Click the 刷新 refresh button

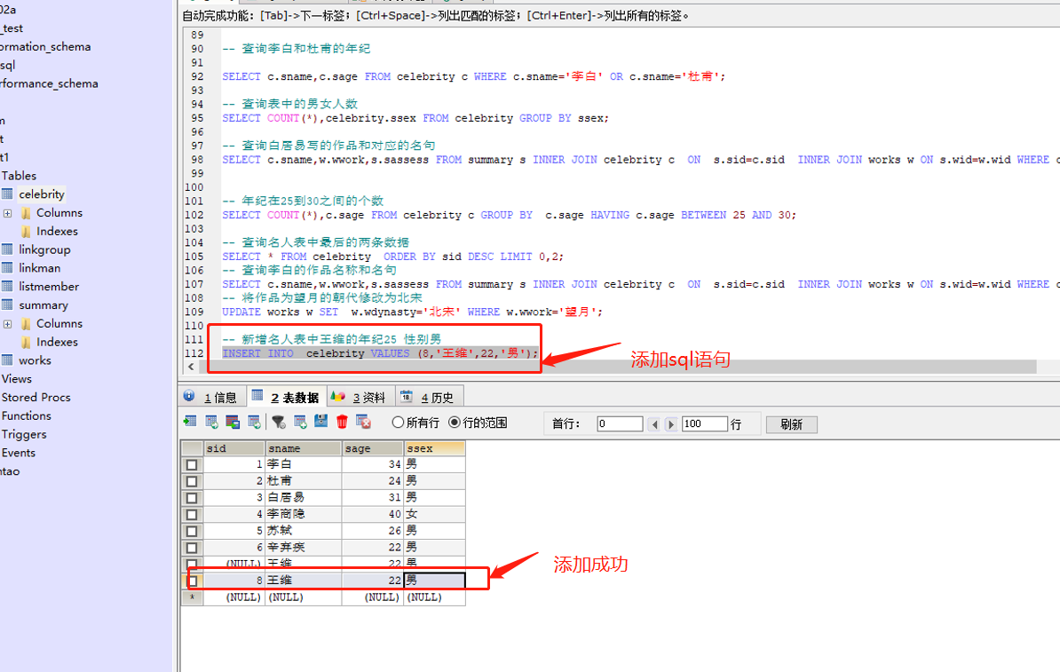[x=792, y=424]
